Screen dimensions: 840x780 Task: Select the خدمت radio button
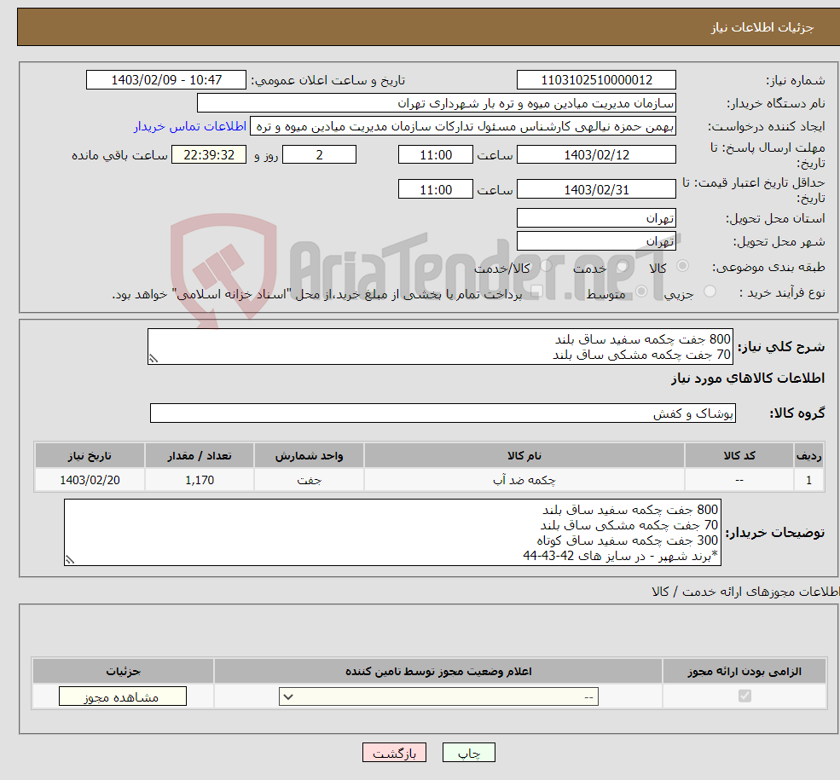pyautogui.click(x=622, y=266)
